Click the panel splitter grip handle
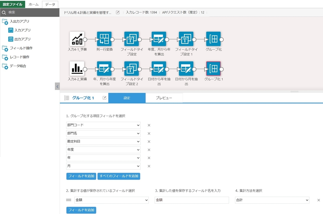323x214 pixels. (x=294, y=91)
